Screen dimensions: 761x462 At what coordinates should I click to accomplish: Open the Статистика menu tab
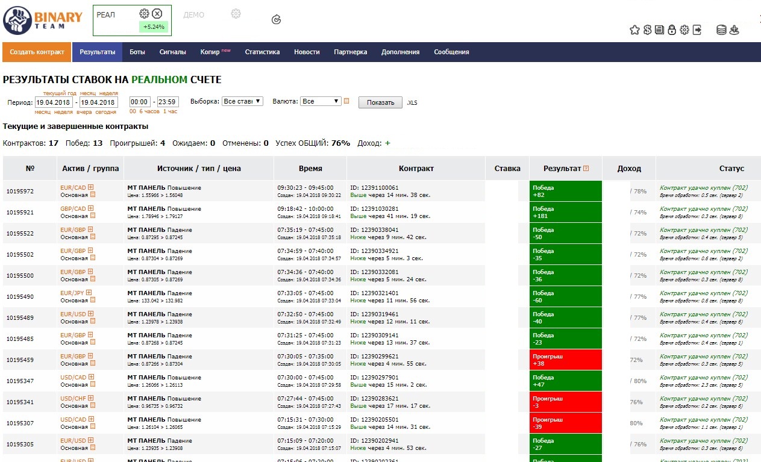(x=262, y=52)
